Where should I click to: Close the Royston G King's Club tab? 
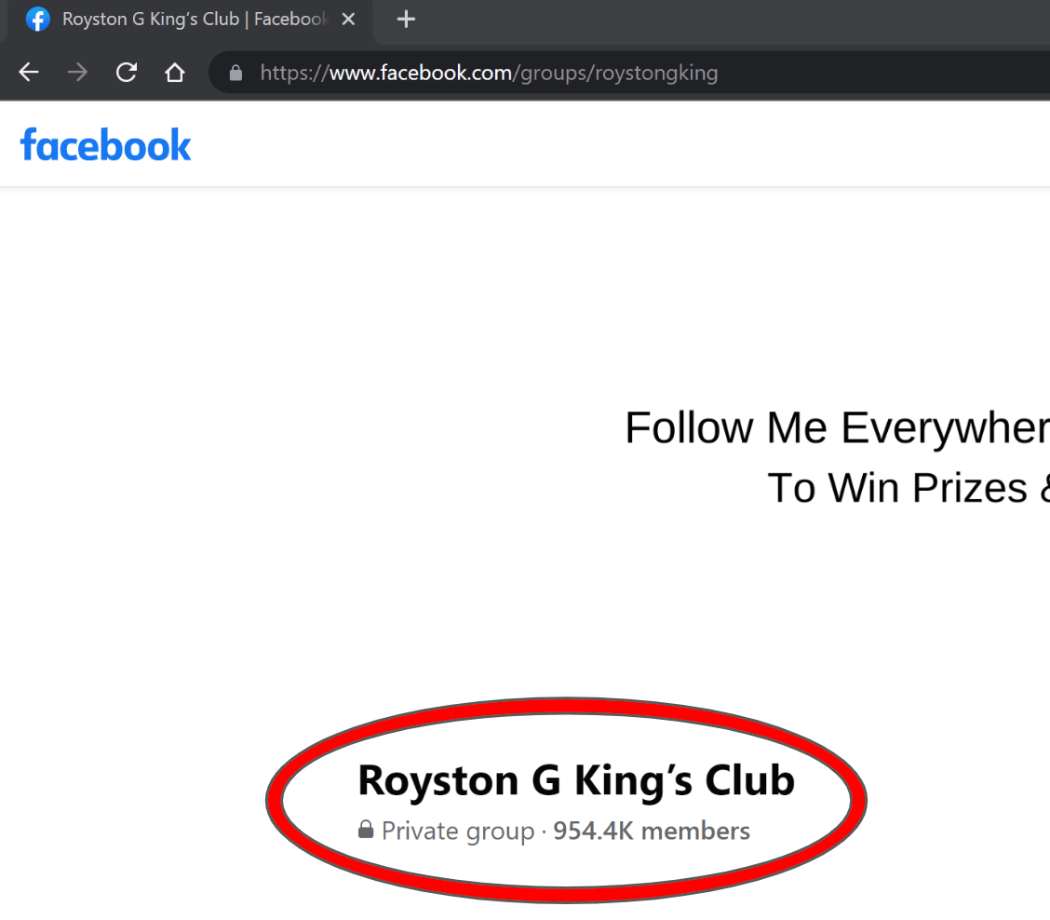pyautogui.click(x=348, y=20)
